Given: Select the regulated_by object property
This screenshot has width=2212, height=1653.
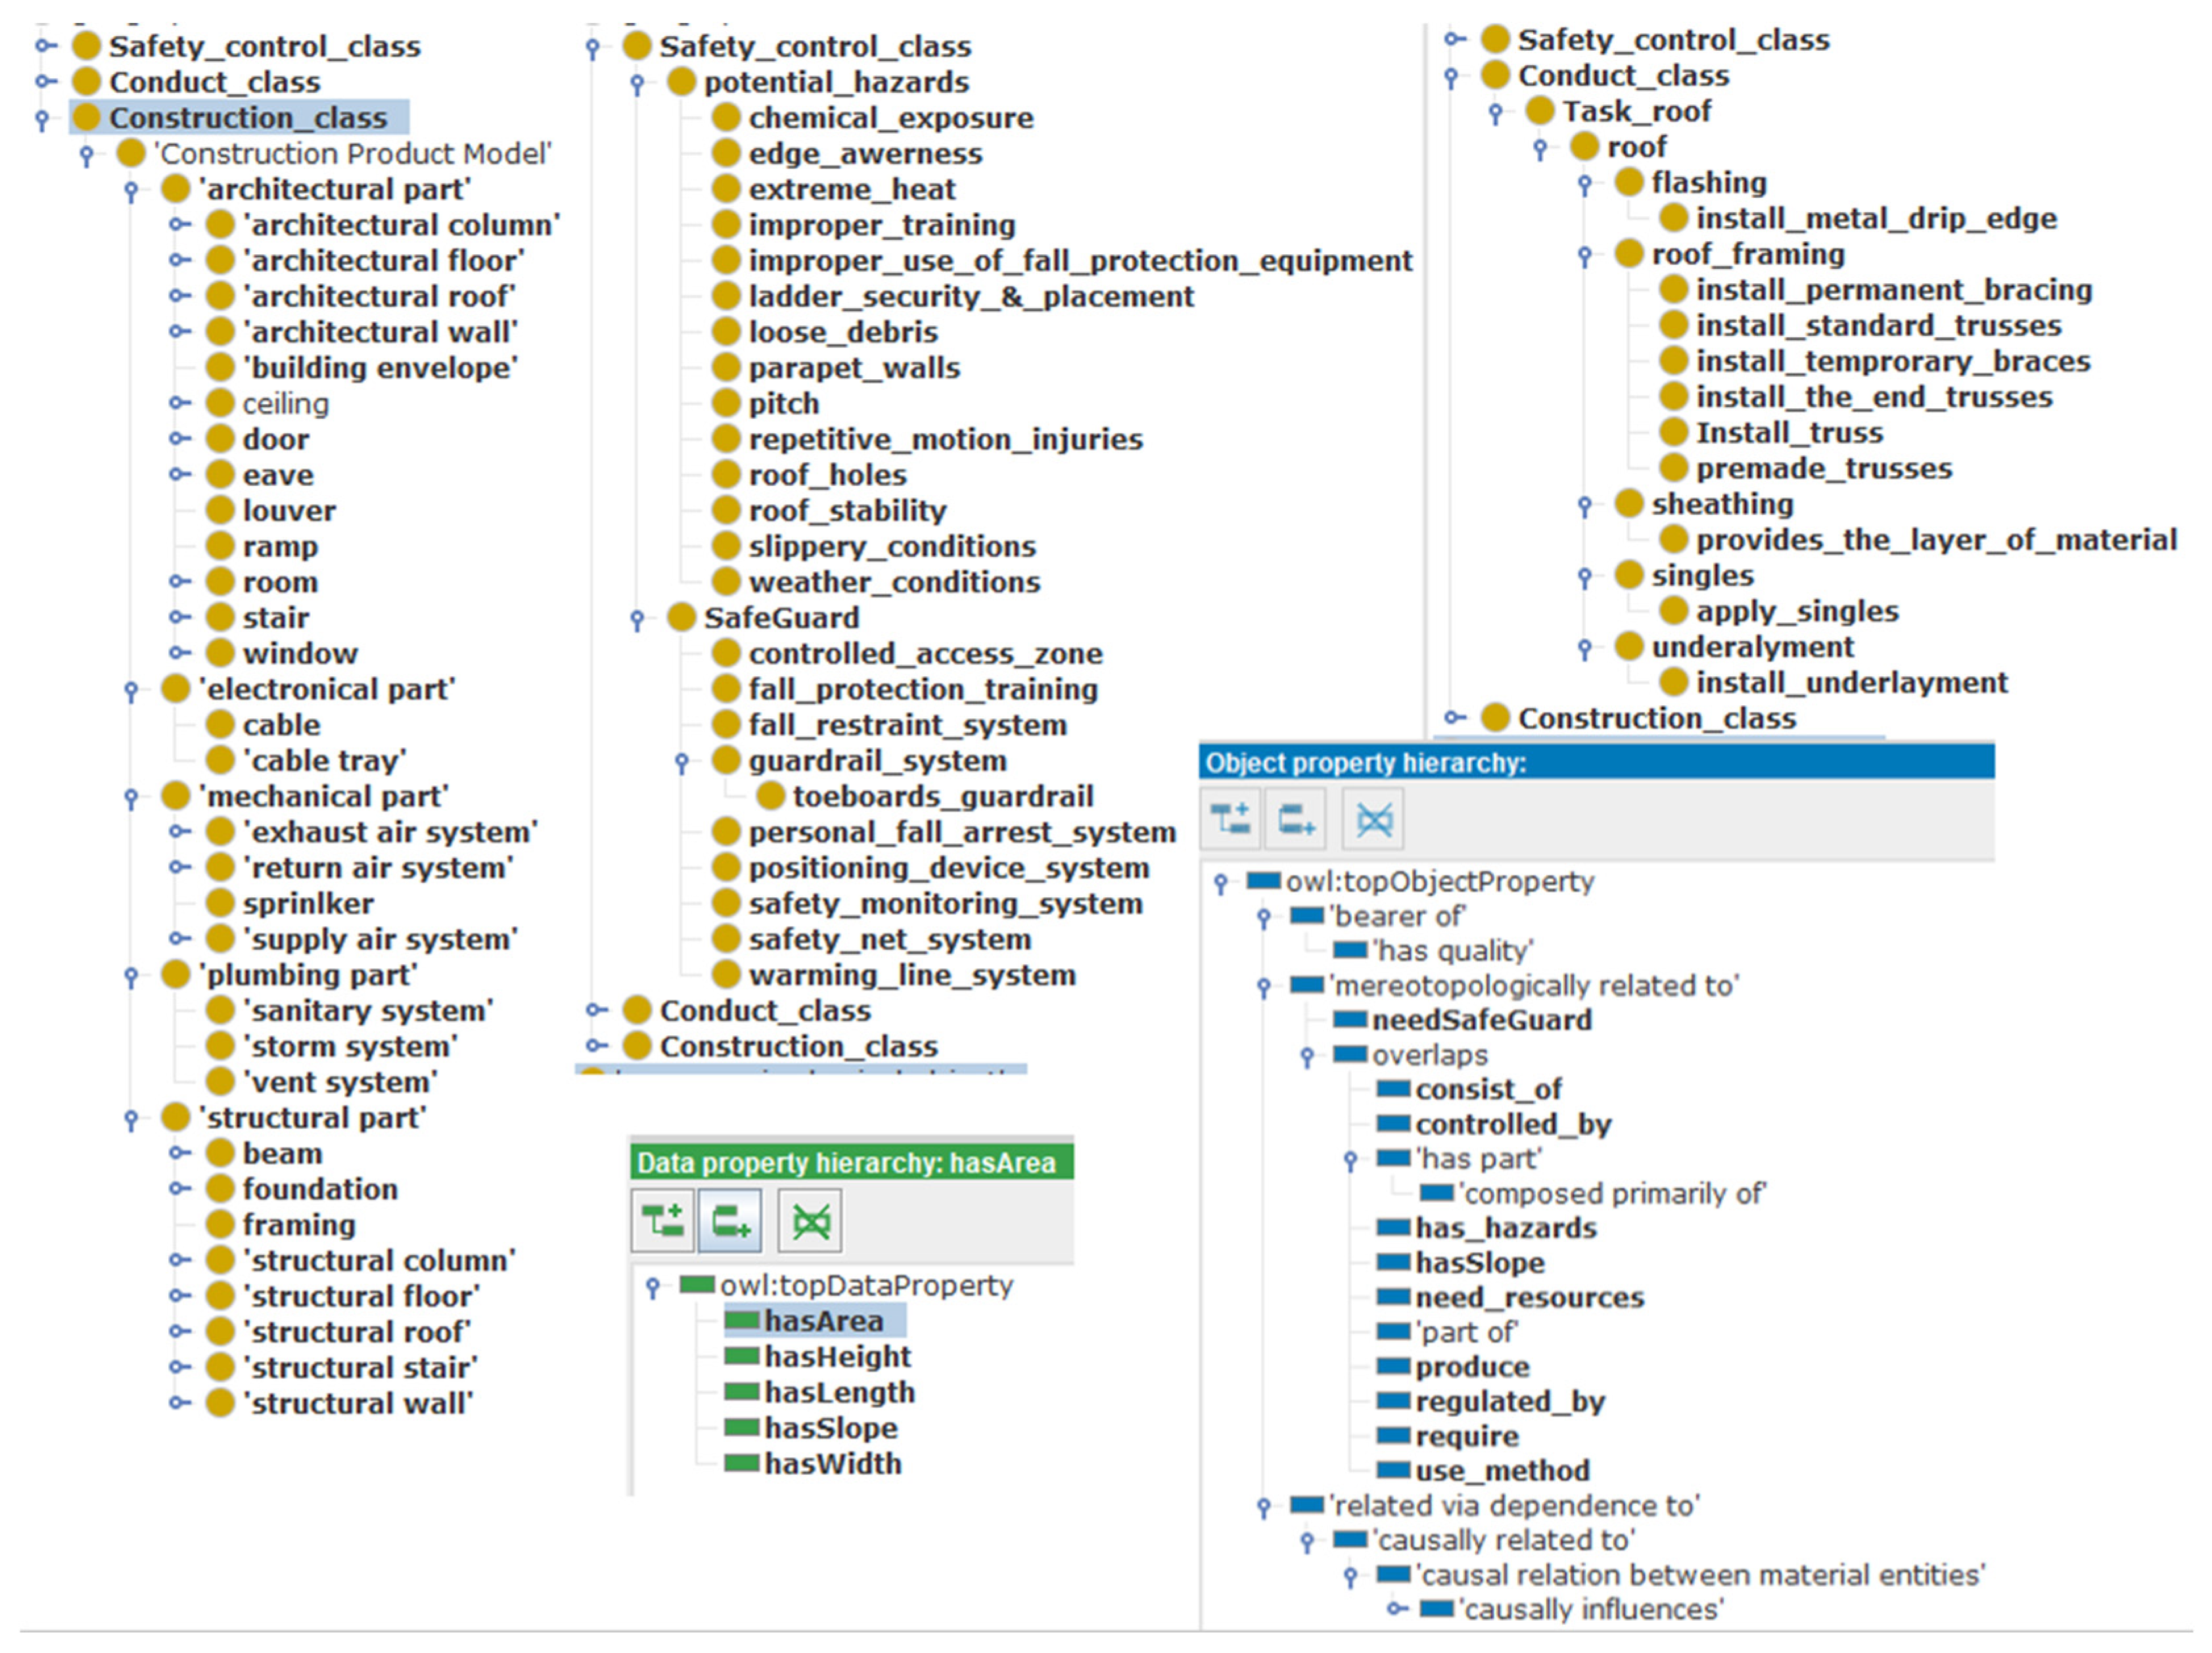Looking at the screenshot, I should (x=1509, y=1401).
